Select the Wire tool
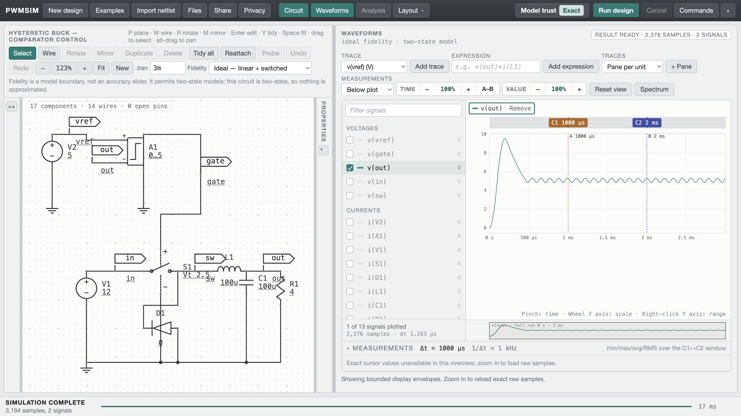The width and height of the screenshot is (741, 416). pyautogui.click(x=49, y=53)
